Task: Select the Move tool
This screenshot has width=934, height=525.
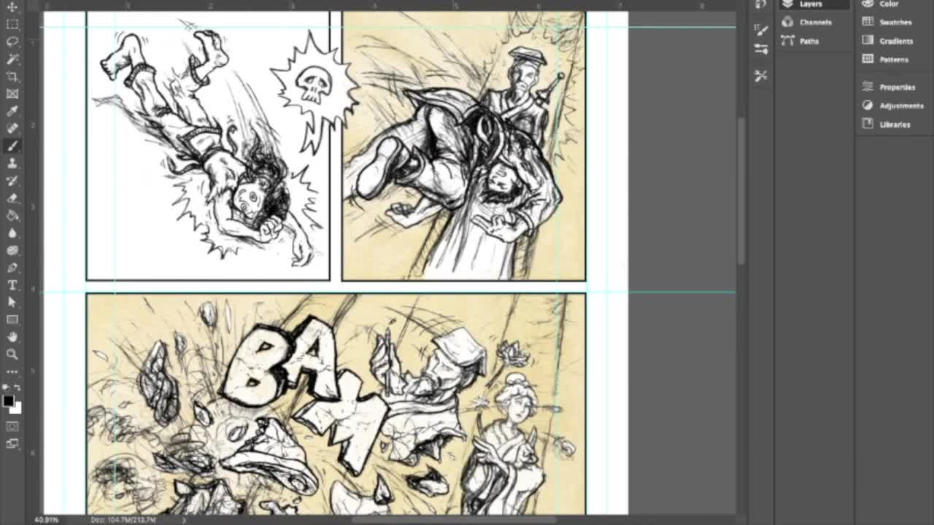Action: point(12,7)
